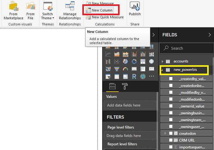214x150 pixels.
Task: Select the gauge visualization
Action: pyautogui.click(x=125, y=69)
